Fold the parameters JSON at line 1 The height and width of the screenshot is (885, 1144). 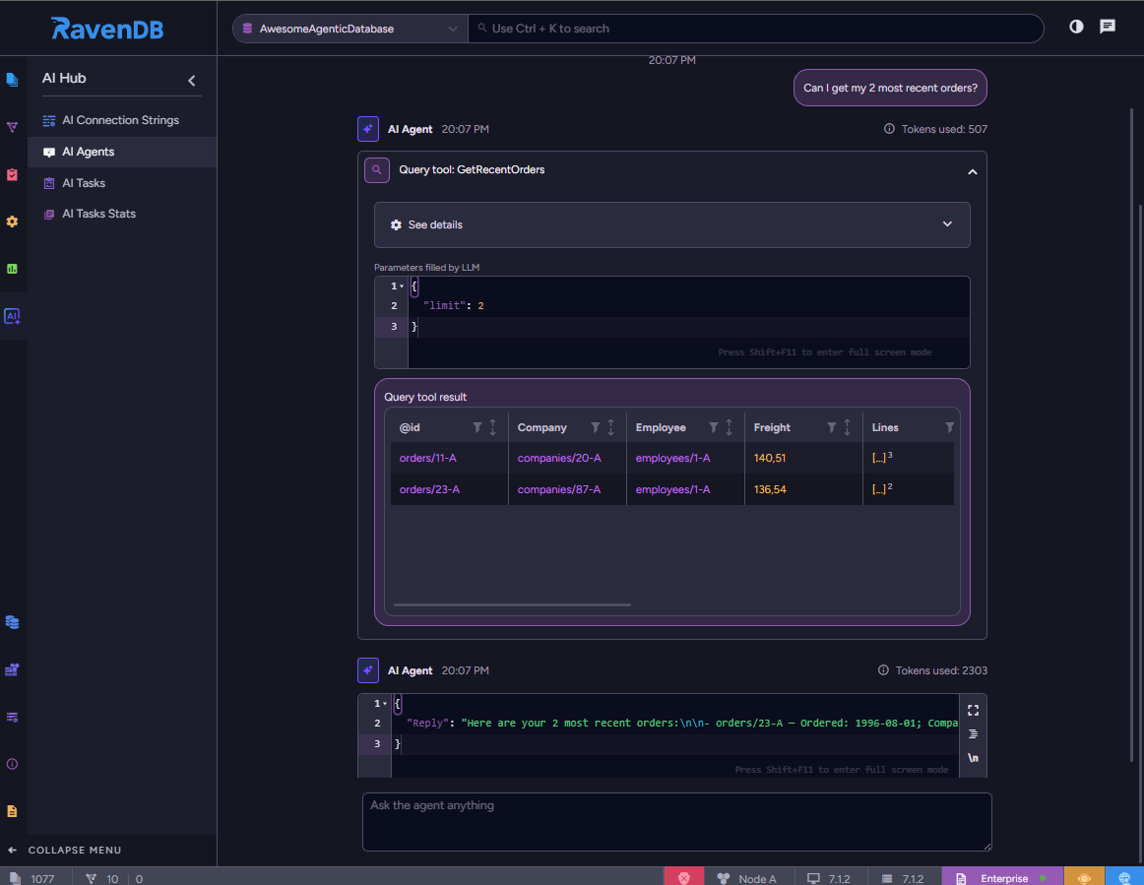[402, 286]
